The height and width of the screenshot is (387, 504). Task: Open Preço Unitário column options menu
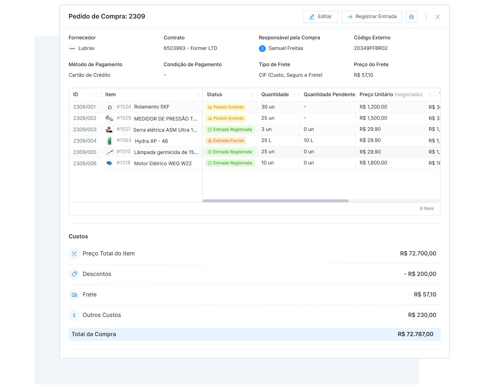pos(430,95)
